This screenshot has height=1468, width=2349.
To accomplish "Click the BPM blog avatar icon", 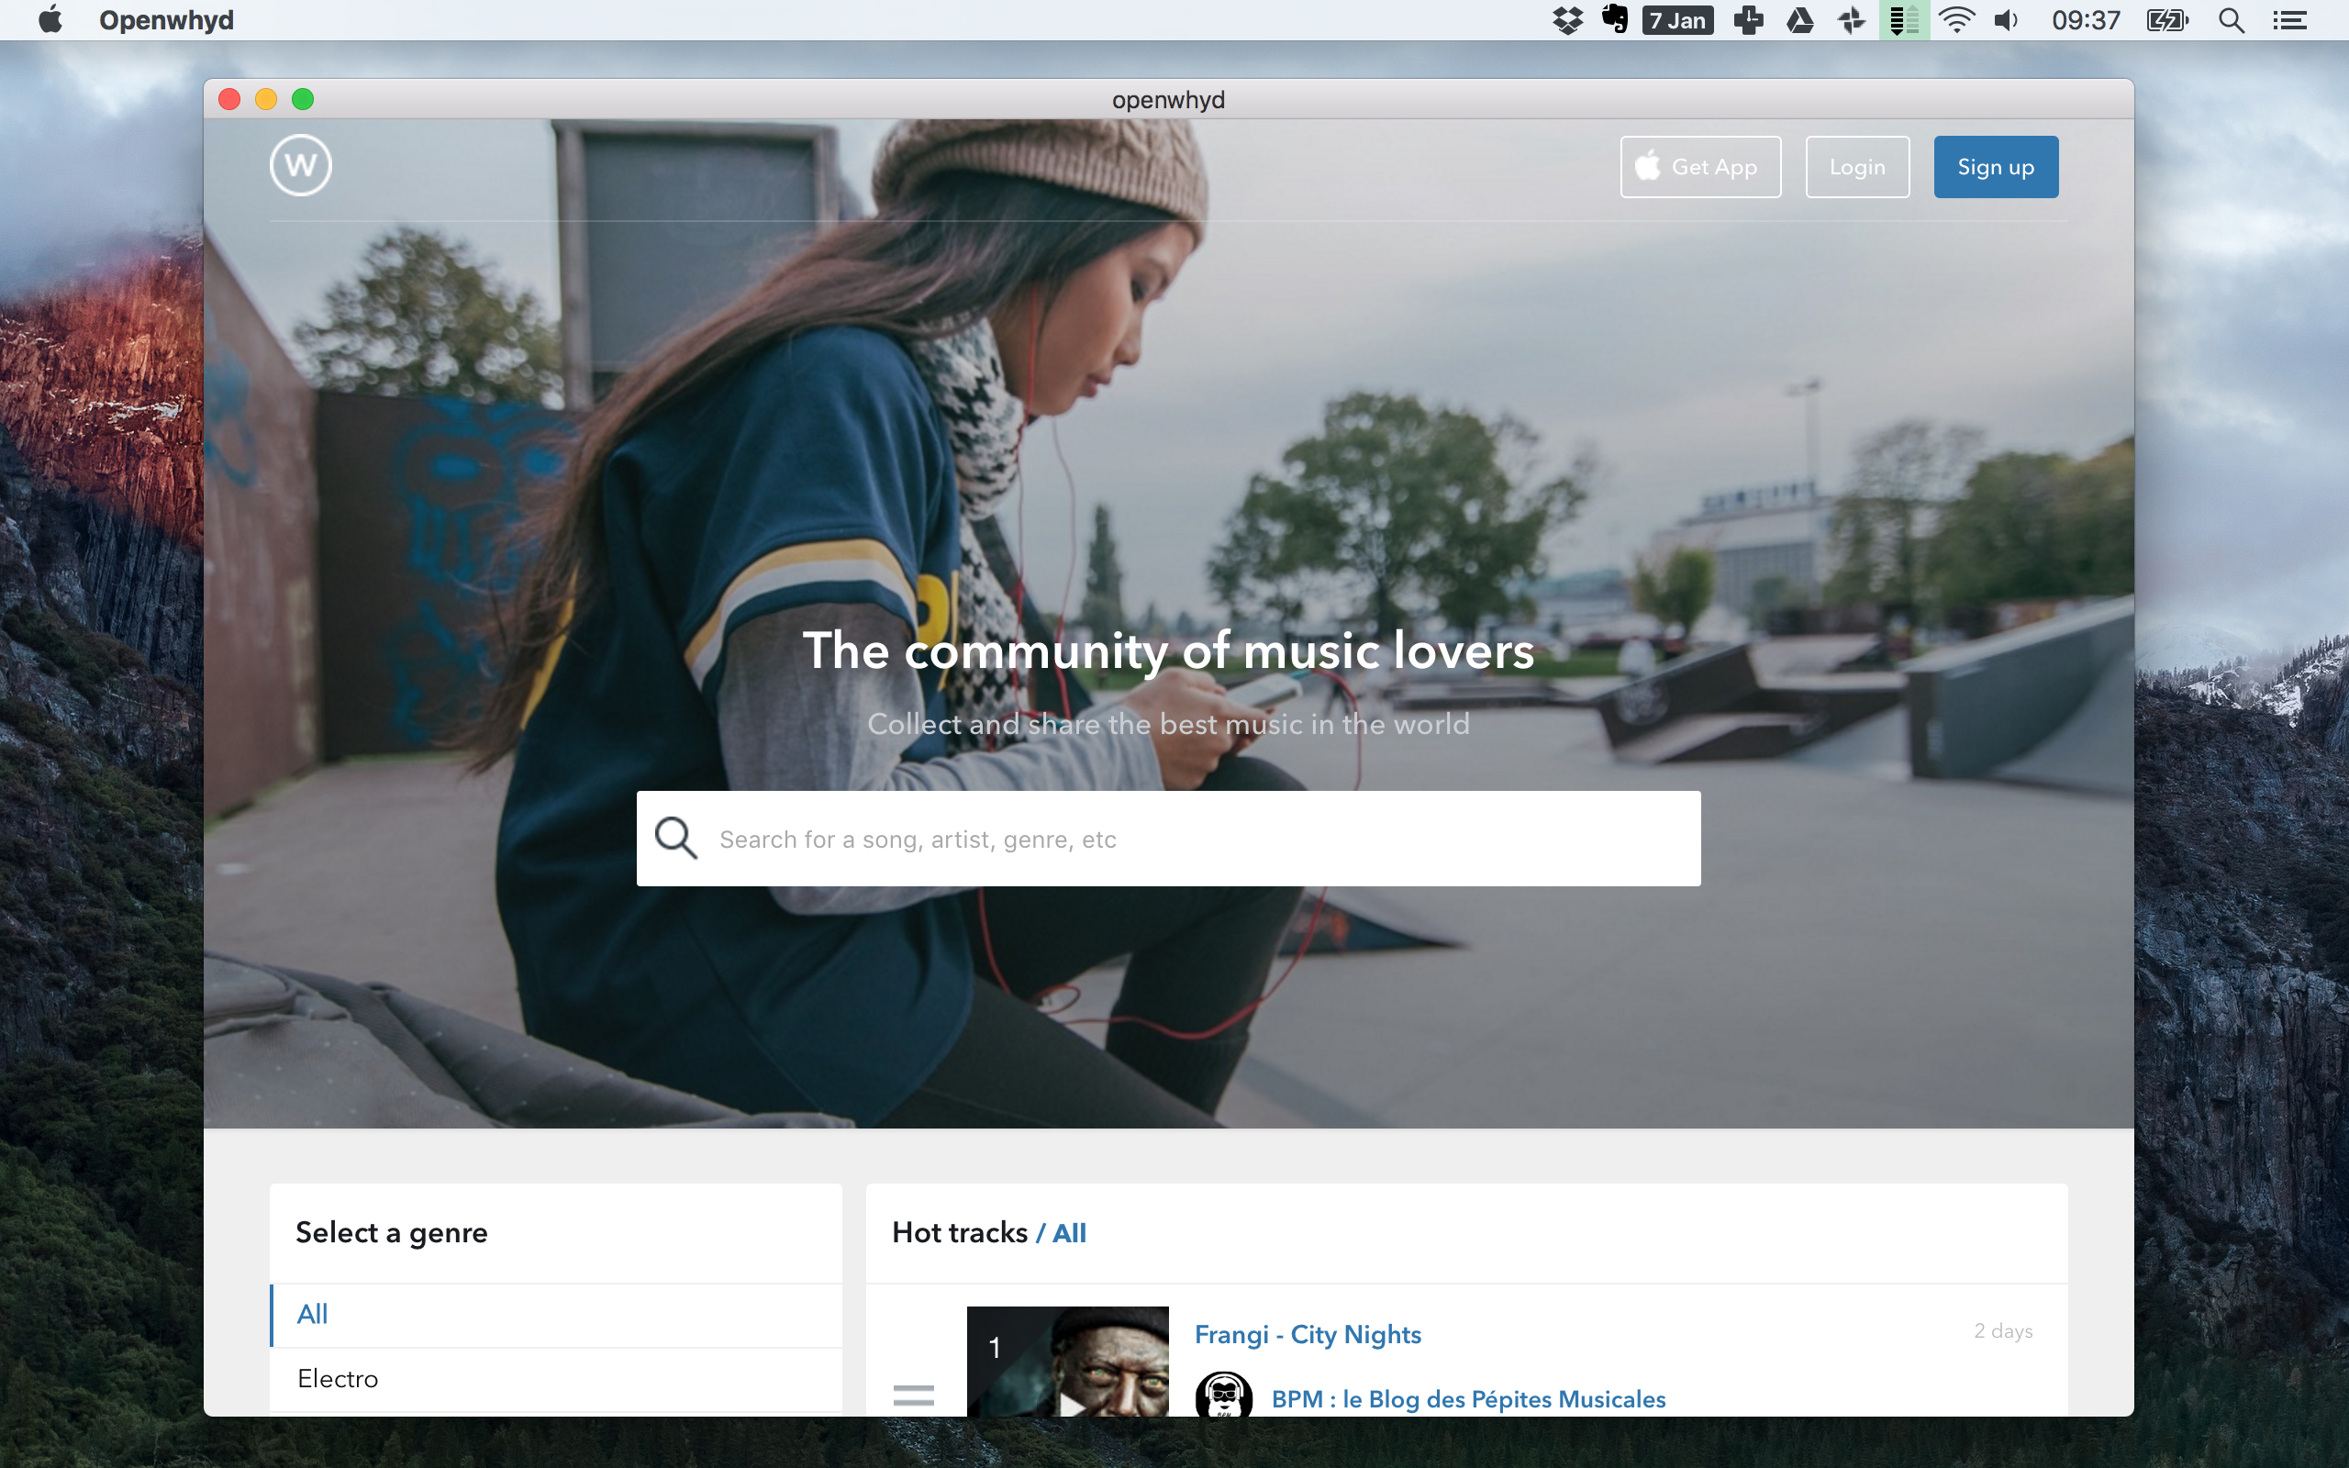I will 1223,1396.
